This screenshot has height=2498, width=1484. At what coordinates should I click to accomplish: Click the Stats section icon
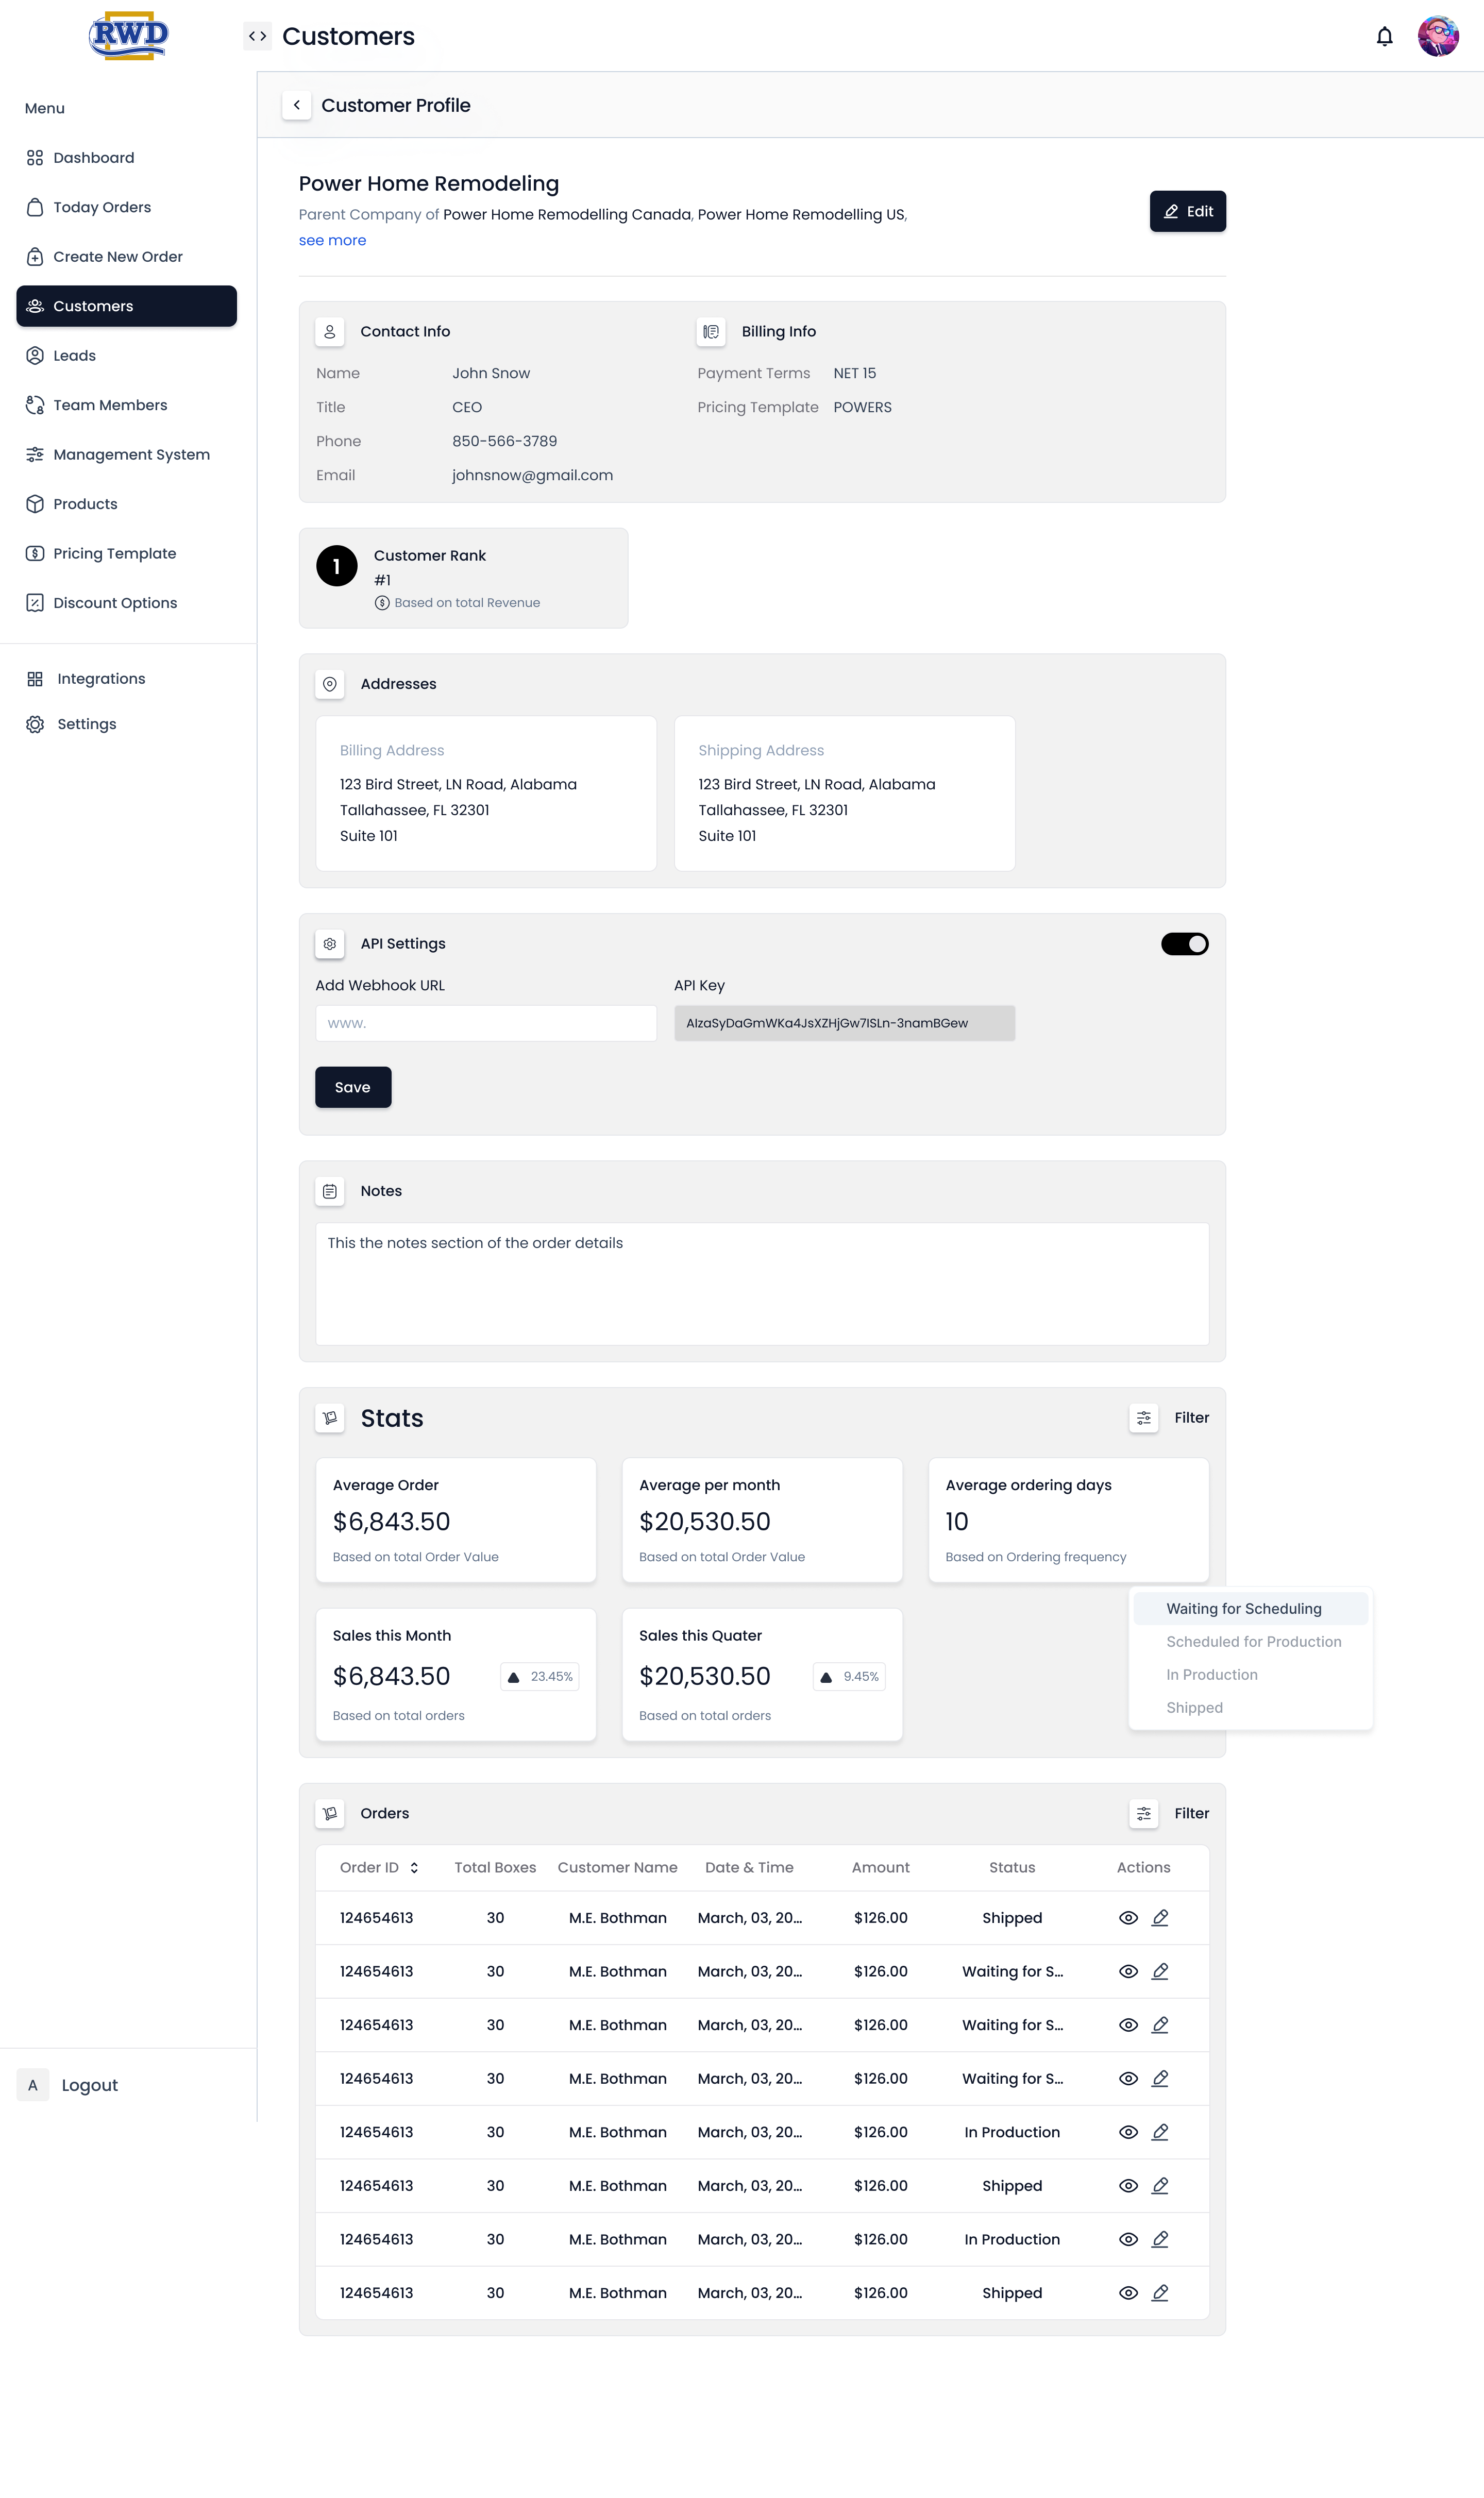tap(329, 1418)
